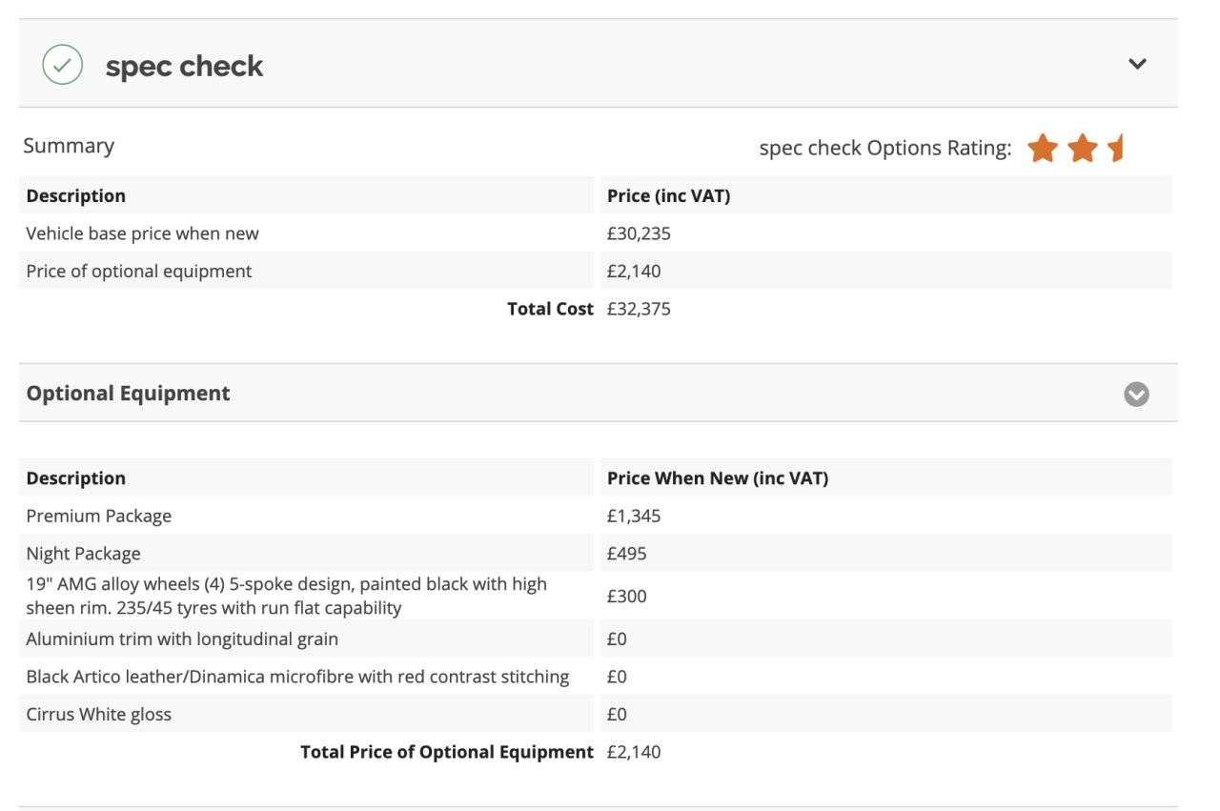Click the Black Artico leather option row
The width and height of the screenshot is (1220, 811).
coord(297,677)
